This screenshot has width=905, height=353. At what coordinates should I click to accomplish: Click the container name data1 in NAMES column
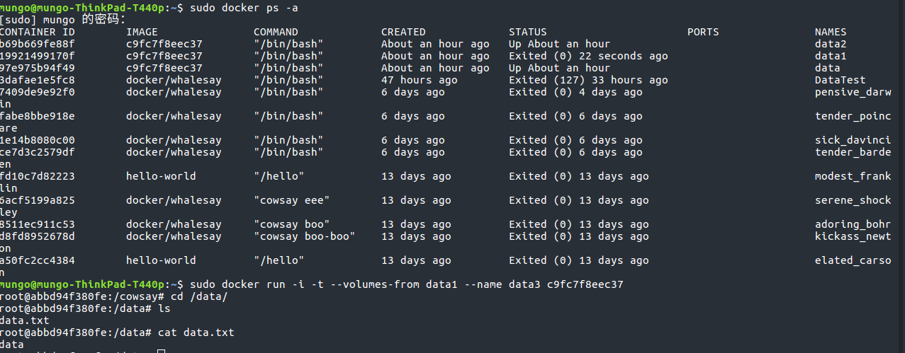tap(831, 56)
